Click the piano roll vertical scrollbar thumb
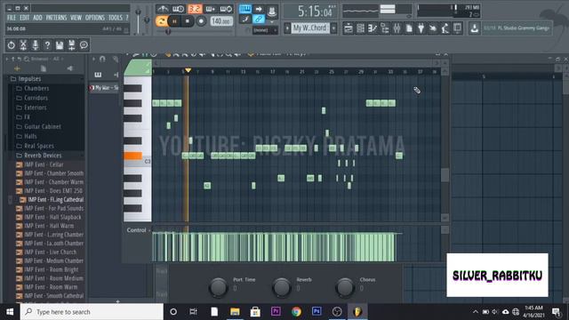 (445, 175)
